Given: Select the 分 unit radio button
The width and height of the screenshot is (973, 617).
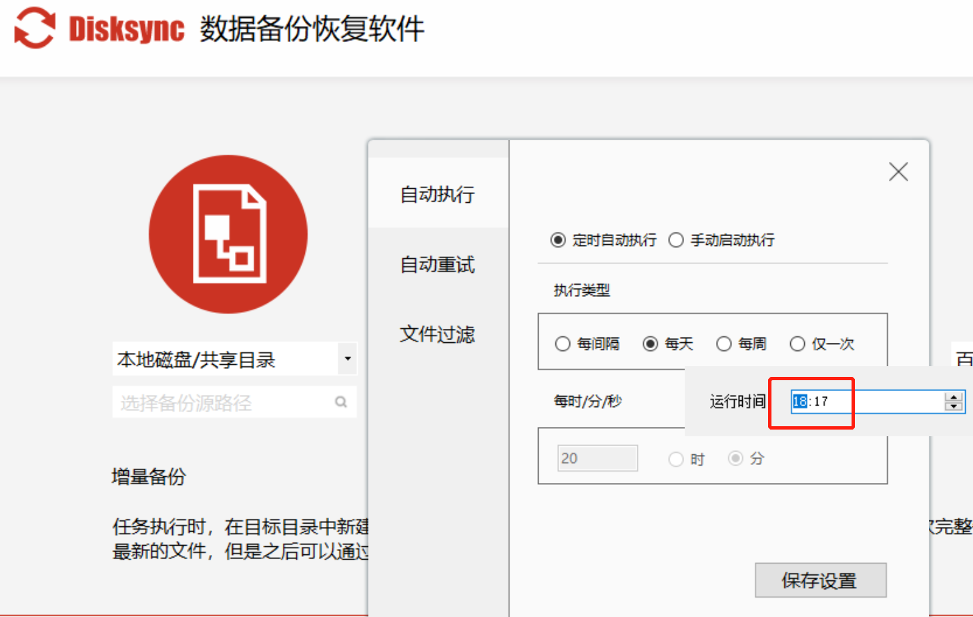Looking at the screenshot, I should [x=735, y=458].
